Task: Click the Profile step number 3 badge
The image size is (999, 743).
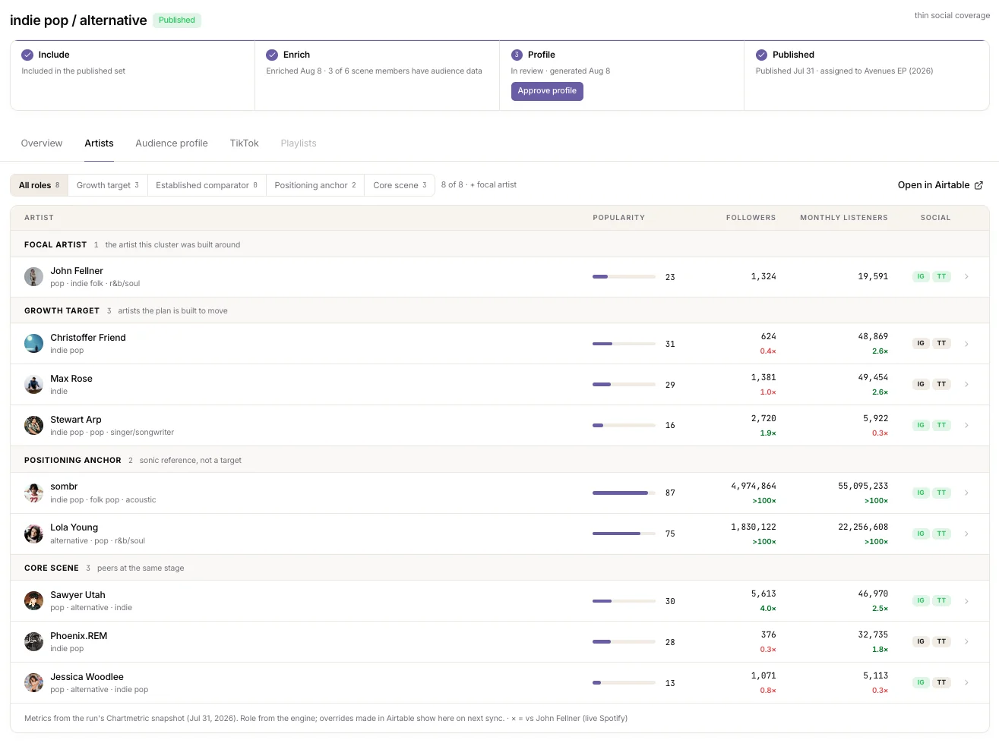Action: tap(517, 55)
